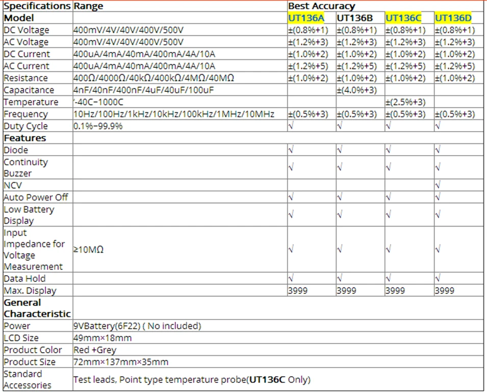Select the Duty Cycle row label

(x=26, y=126)
